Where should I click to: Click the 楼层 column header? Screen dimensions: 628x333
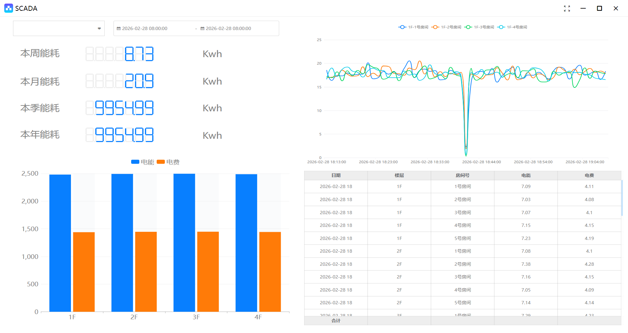tap(399, 175)
